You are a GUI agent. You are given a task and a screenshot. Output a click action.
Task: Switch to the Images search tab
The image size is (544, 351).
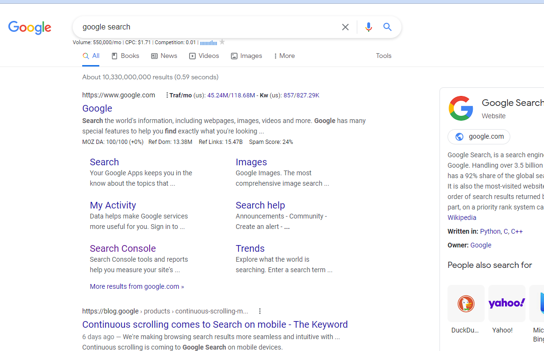coord(246,56)
